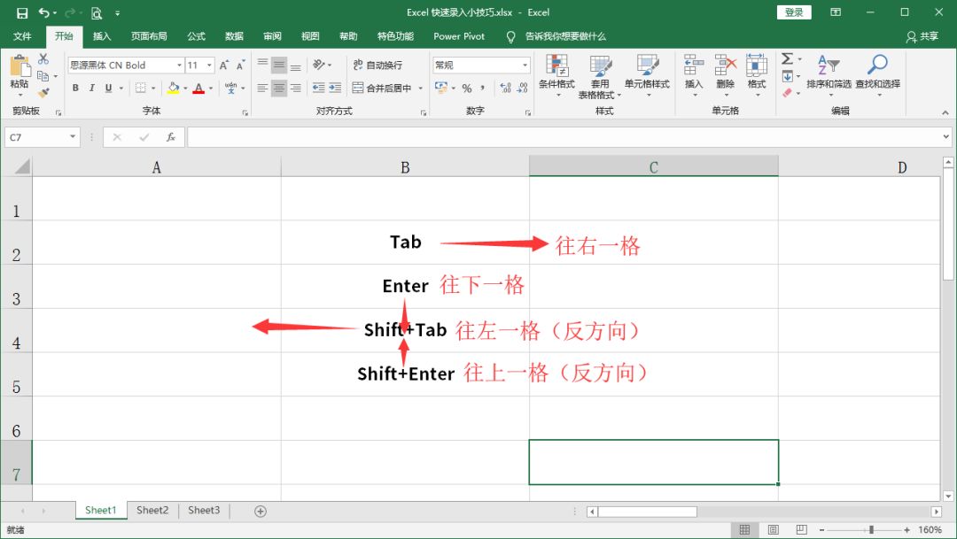The height and width of the screenshot is (539, 957).
Task: Switch to the Sheet2 worksheet tab
Action: tap(152, 510)
